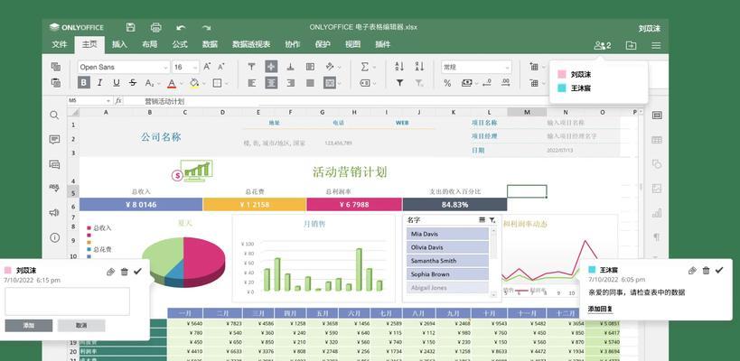Switch to the 数据透视表 tab

pos(251,44)
